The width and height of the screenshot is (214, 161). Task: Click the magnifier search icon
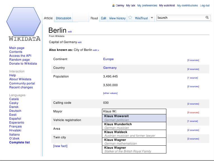207,18
